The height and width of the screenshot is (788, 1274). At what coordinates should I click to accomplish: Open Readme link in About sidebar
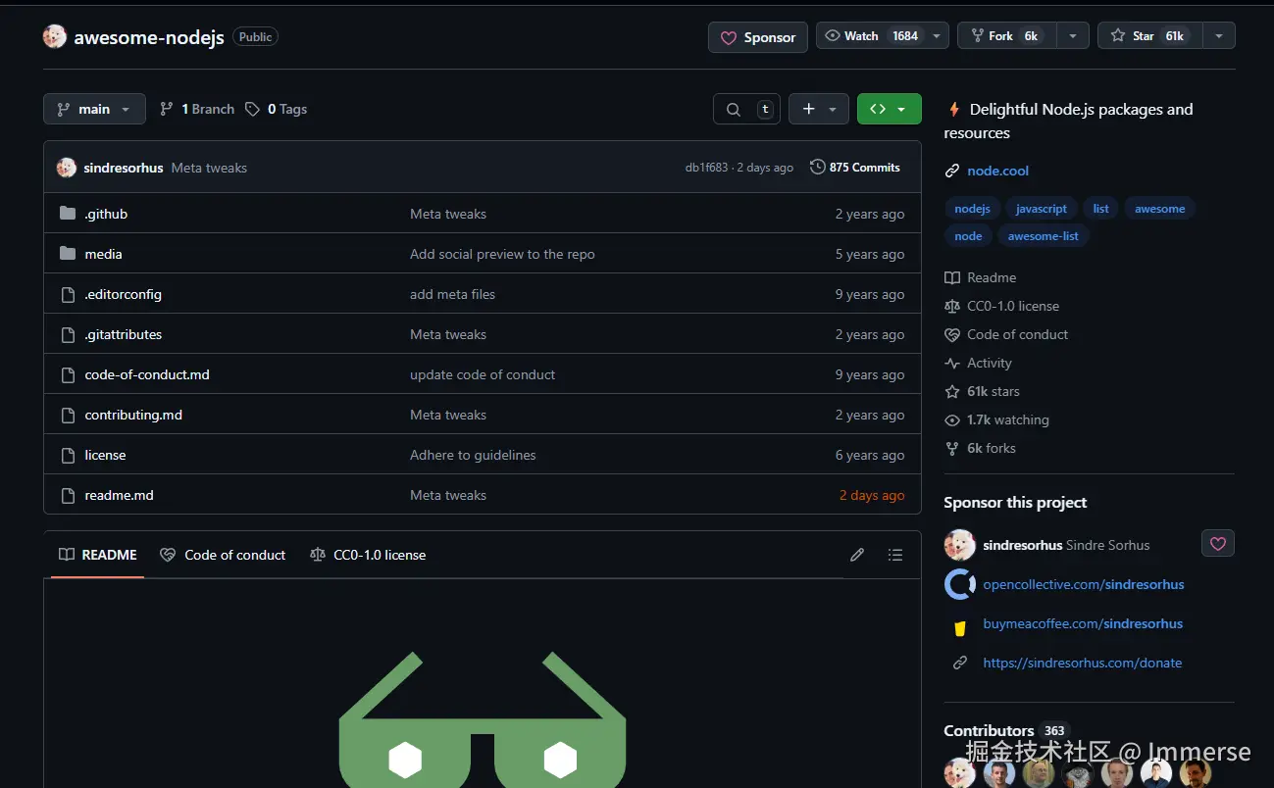(981, 277)
